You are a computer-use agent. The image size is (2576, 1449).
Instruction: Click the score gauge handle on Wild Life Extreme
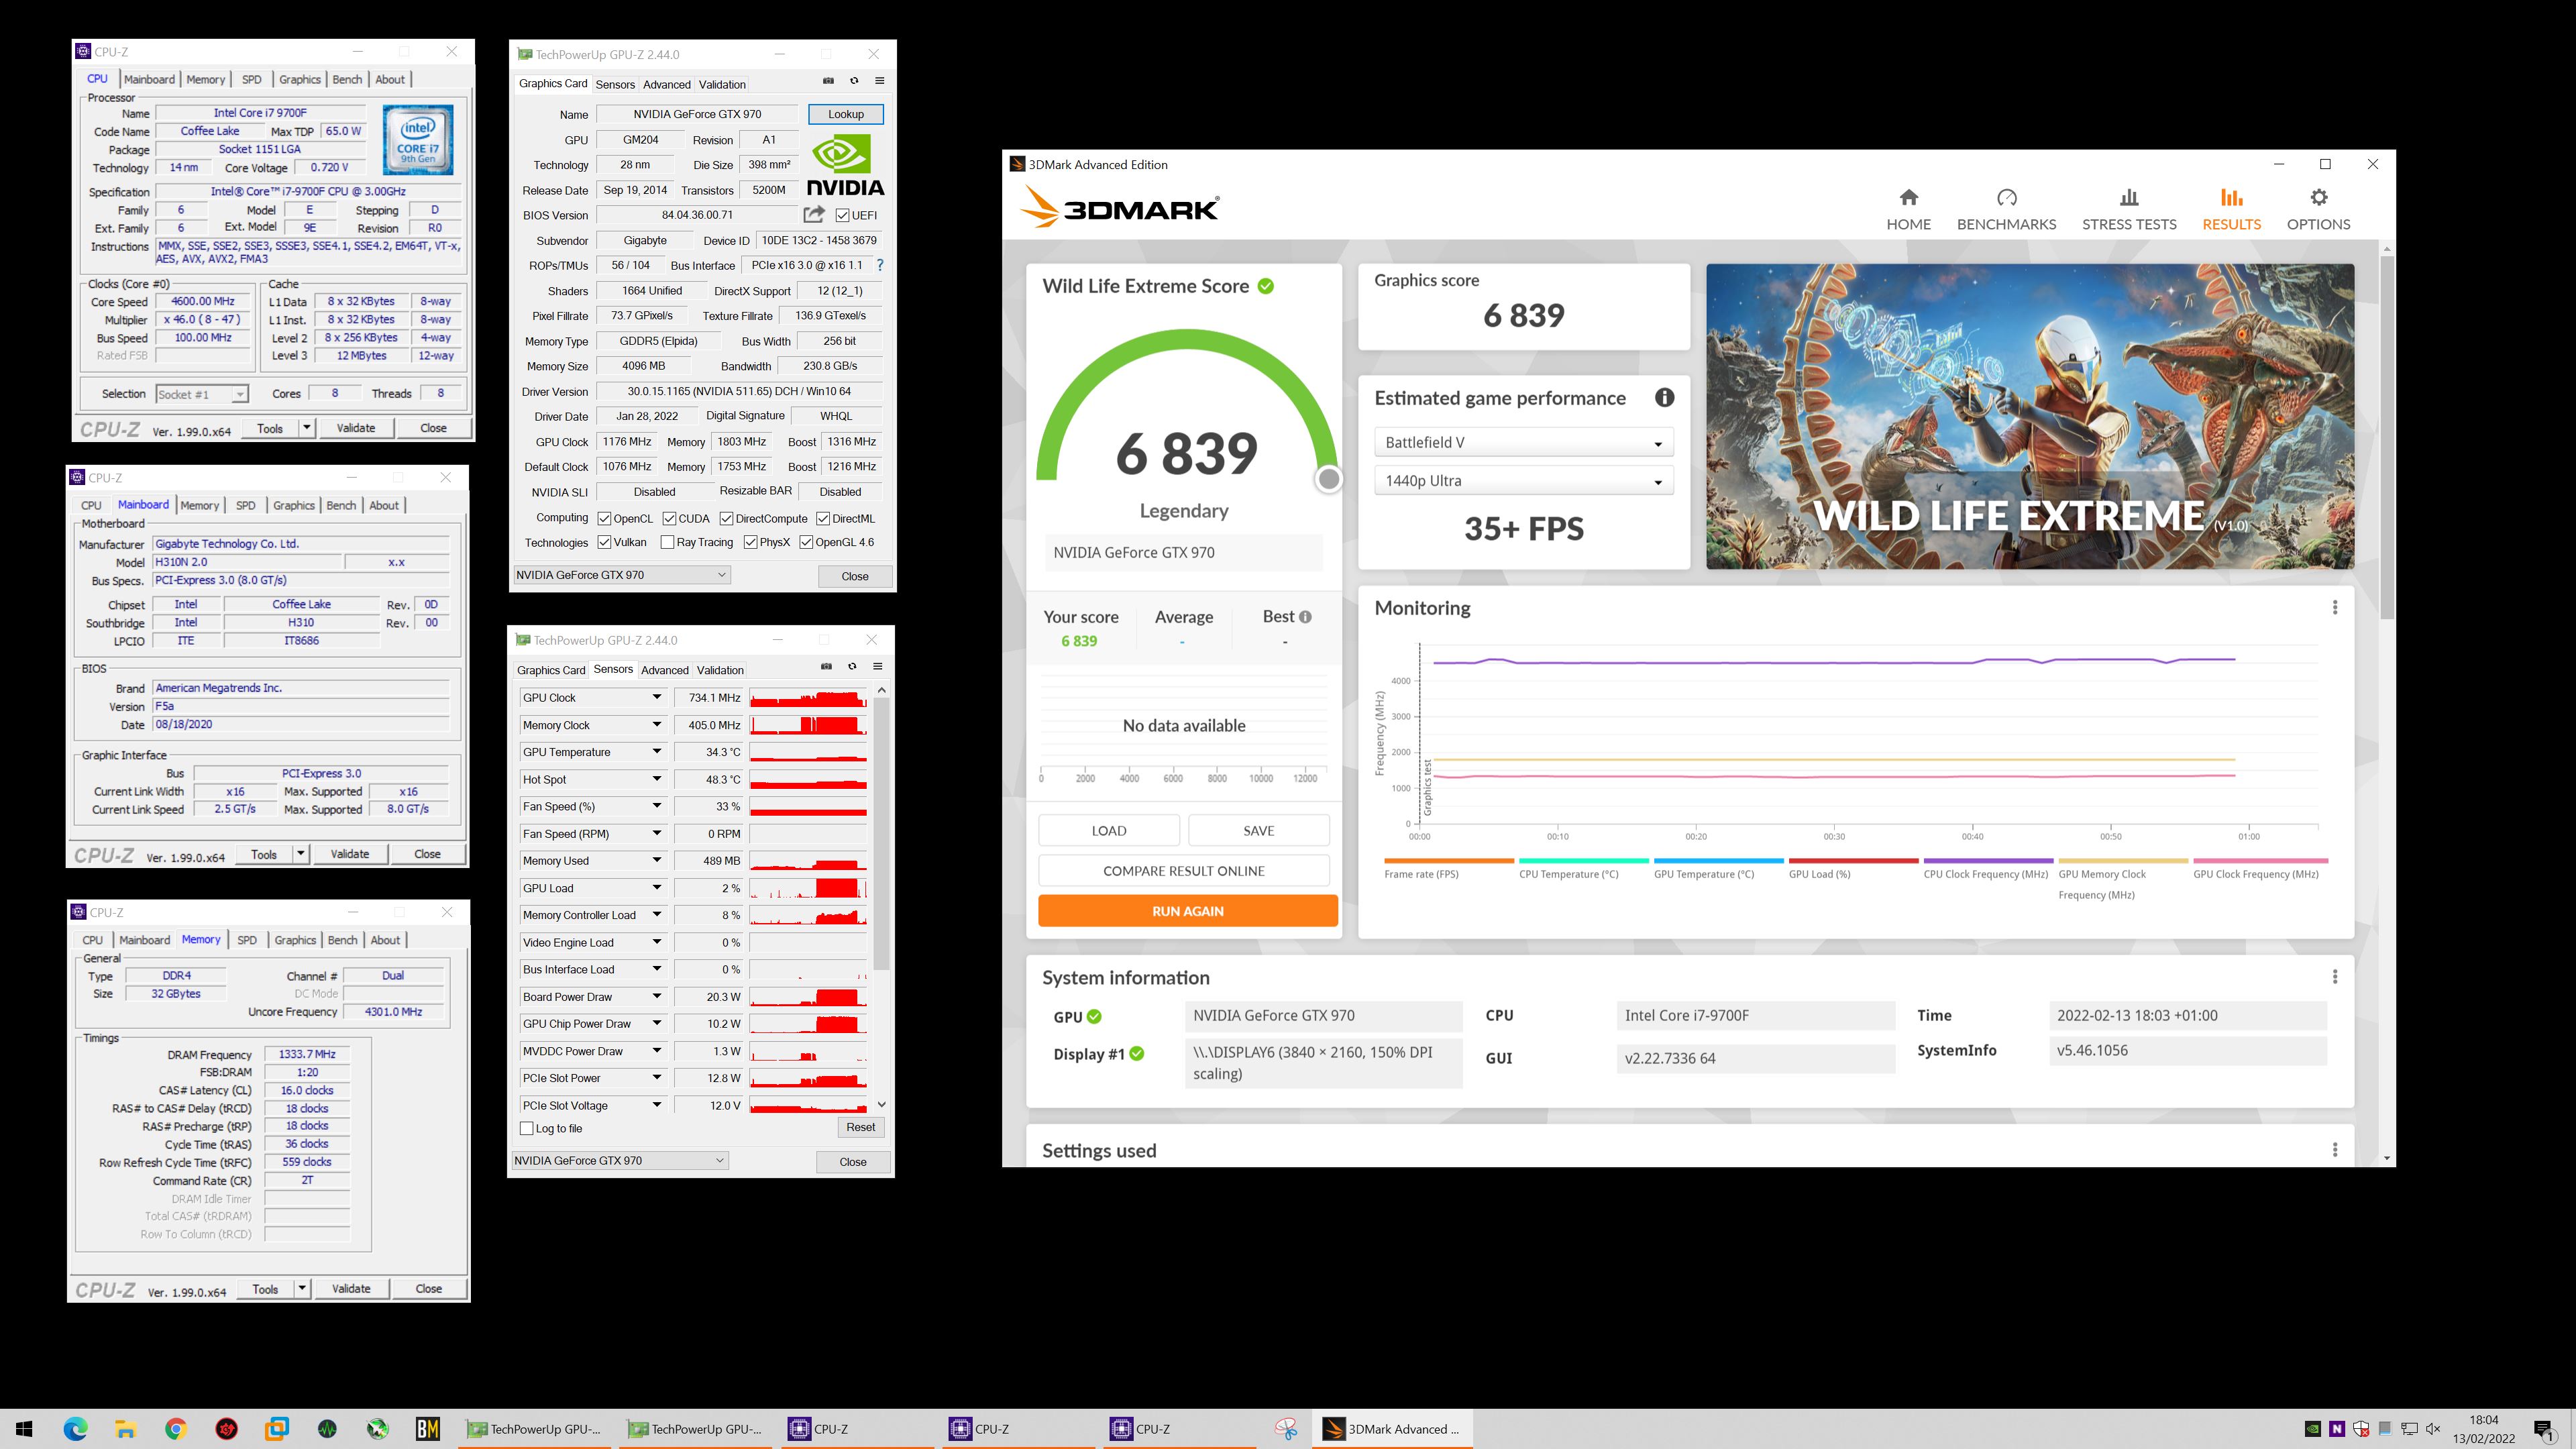tap(1328, 480)
